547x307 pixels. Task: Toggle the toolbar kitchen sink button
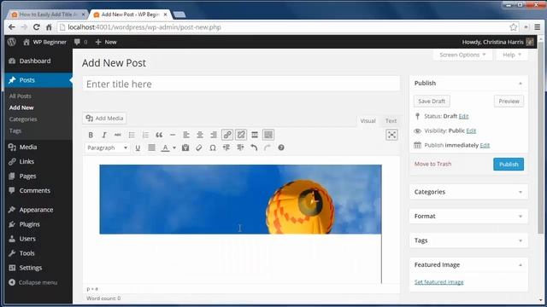click(268, 135)
